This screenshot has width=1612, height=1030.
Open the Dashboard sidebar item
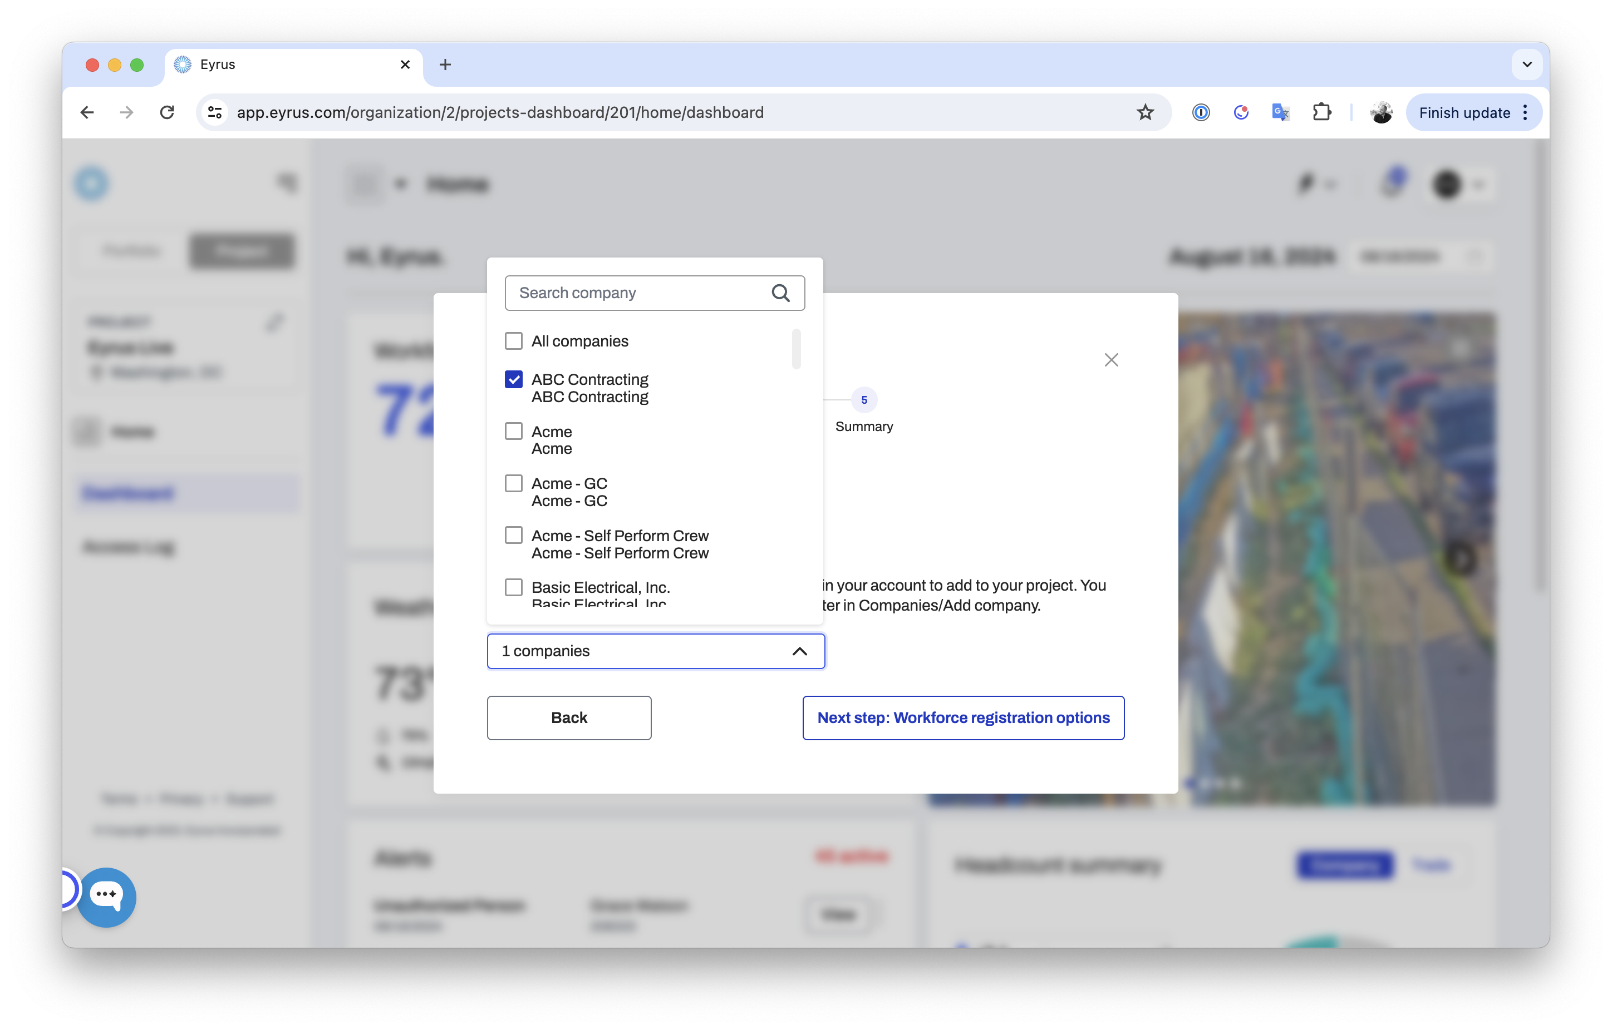pyautogui.click(x=188, y=494)
